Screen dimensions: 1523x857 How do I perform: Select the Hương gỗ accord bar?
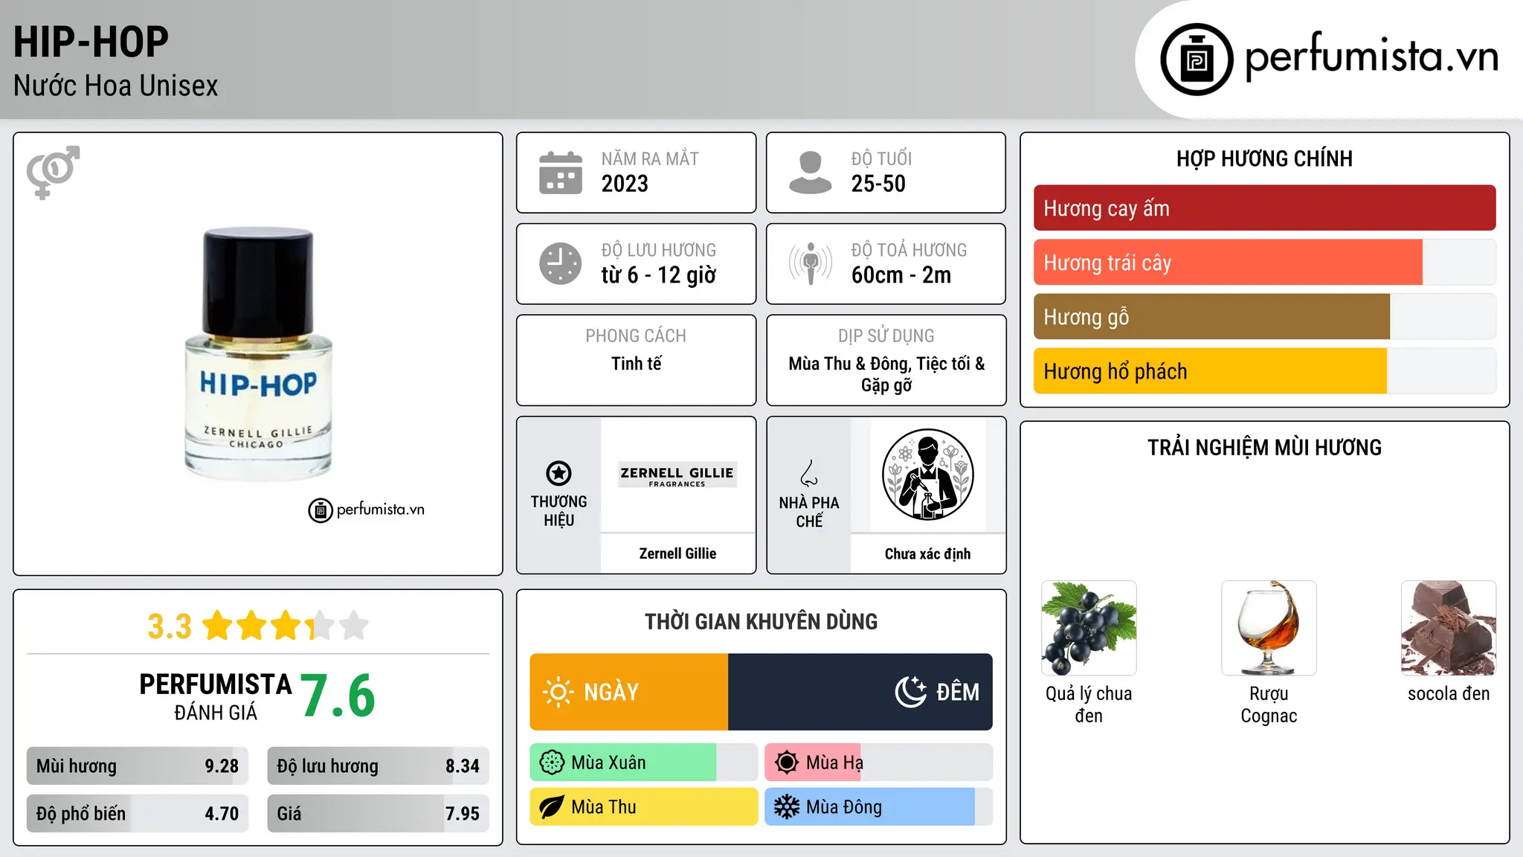(1264, 316)
